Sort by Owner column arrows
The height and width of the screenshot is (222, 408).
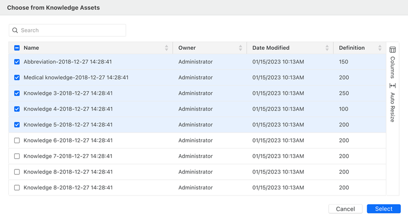coord(240,48)
